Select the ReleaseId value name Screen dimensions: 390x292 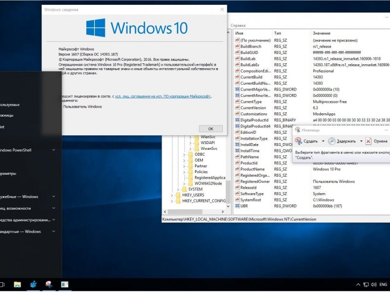pos(248,187)
